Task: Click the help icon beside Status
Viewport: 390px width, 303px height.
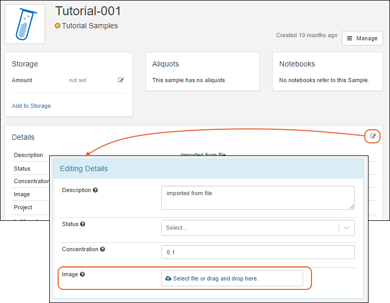Action: click(83, 225)
